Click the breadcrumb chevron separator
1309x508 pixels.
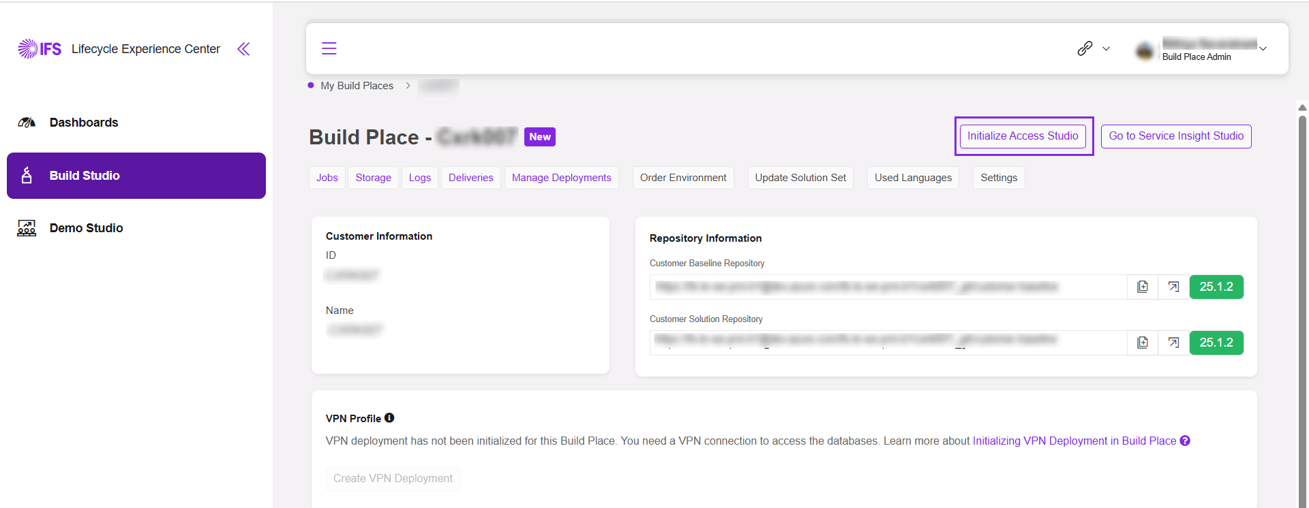point(408,86)
